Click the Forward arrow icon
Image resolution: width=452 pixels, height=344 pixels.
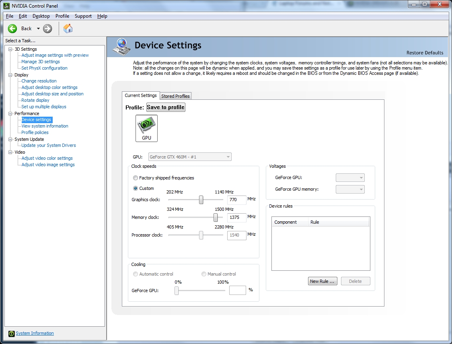click(47, 29)
